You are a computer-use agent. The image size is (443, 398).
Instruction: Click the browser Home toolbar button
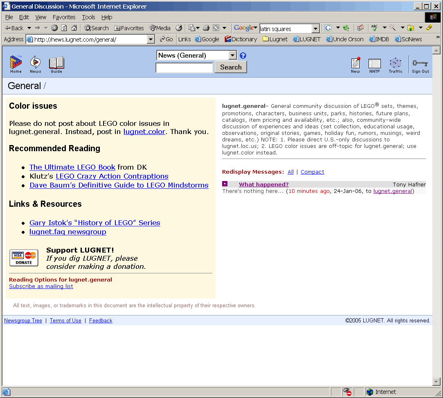(x=74, y=28)
